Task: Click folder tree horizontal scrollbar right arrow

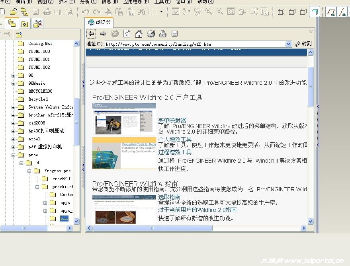Action: tap(69, 228)
